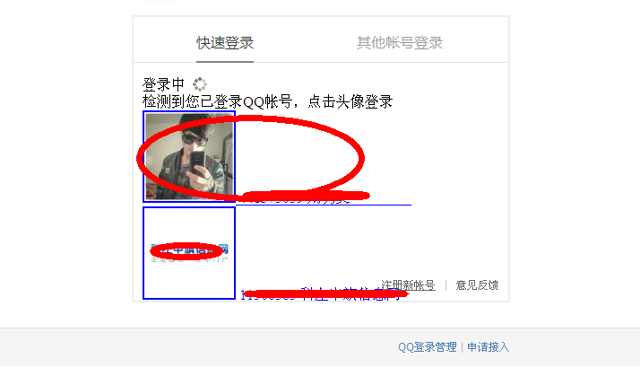Click the 登录中 status text
Viewport: 640px width, 385px height.
tap(163, 84)
